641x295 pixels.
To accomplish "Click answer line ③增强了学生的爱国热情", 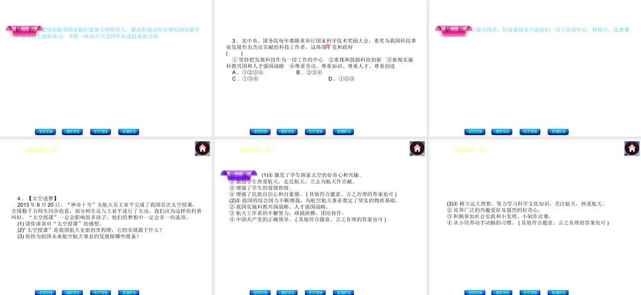I will coord(262,187).
